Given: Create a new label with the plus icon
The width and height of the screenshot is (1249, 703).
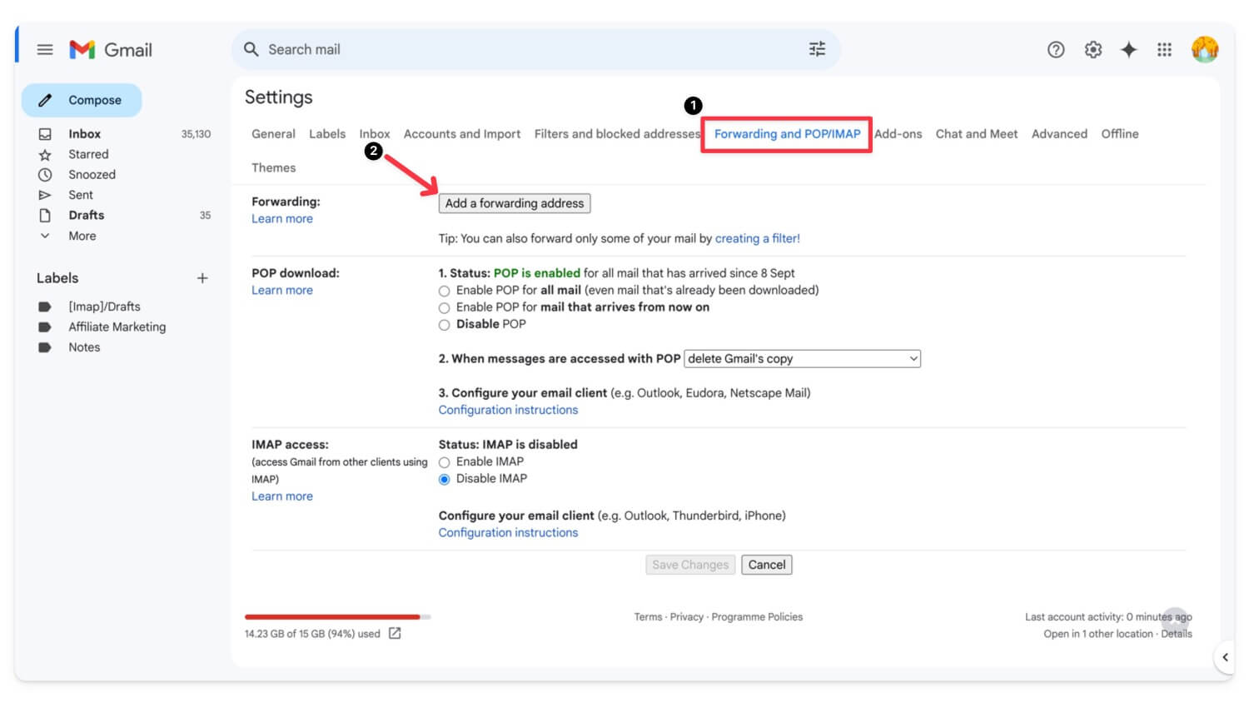Looking at the screenshot, I should pyautogui.click(x=202, y=278).
